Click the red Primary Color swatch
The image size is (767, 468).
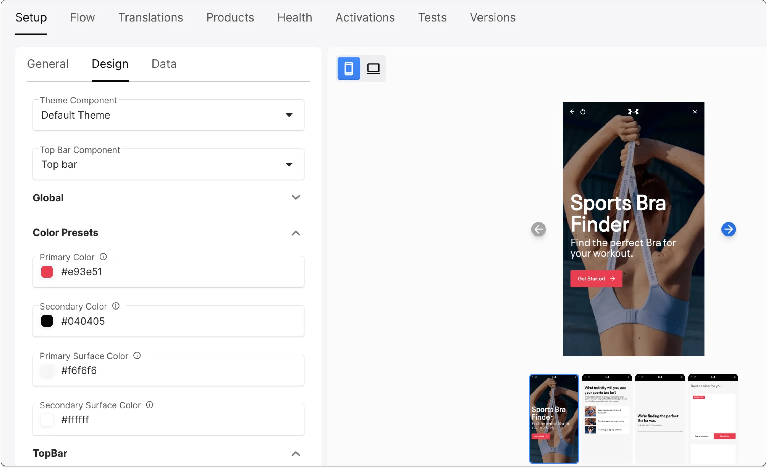(x=47, y=271)
